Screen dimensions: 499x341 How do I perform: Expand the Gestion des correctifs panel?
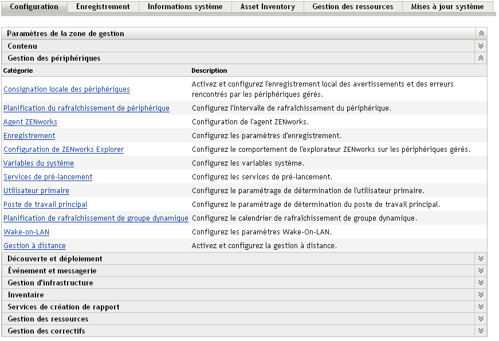click(481, 331)
